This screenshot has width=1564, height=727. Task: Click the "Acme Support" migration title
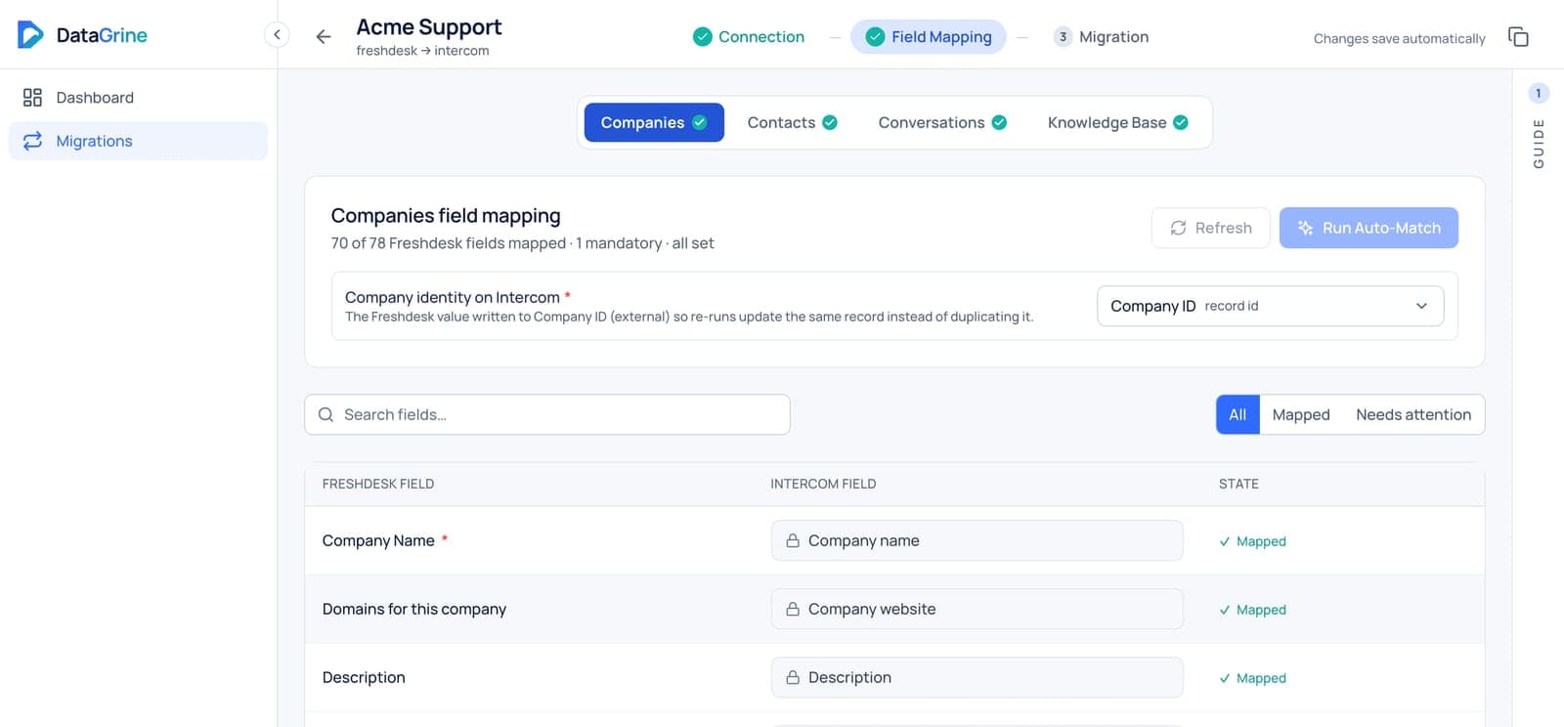(x=429, y=27)
